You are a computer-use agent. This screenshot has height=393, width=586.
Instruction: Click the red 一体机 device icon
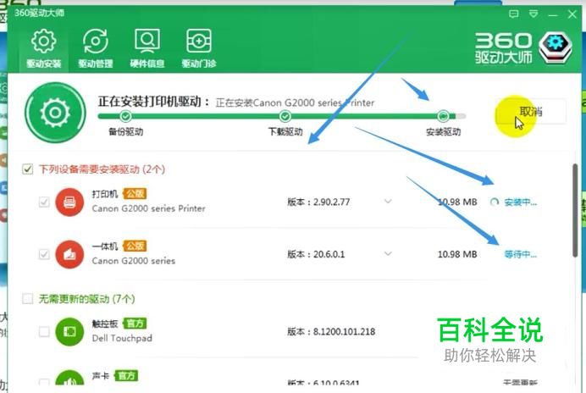(69, 255)
